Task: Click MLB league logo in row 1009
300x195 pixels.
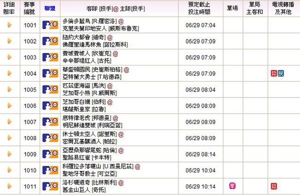Action: (50, 154)
